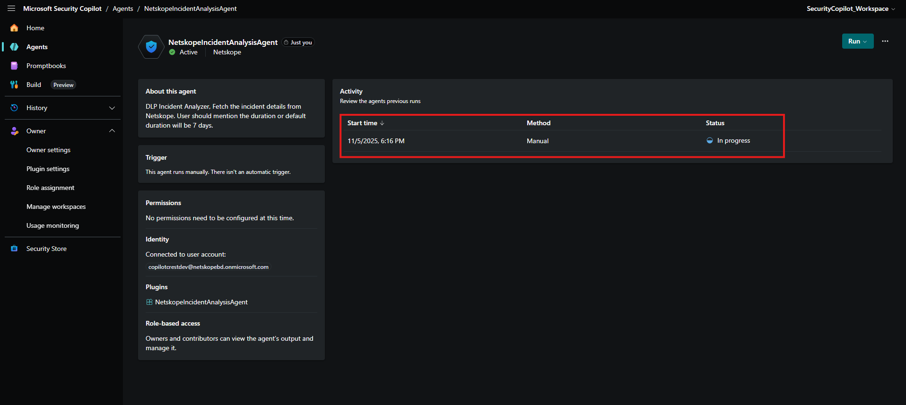906x405 pixels.
Task: Click the Netskope publisher label
Action: [227, 52]
